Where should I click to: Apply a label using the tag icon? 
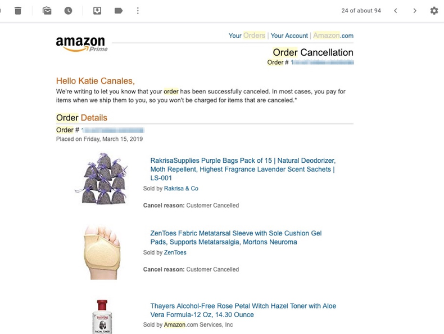(x=119, y=11)
